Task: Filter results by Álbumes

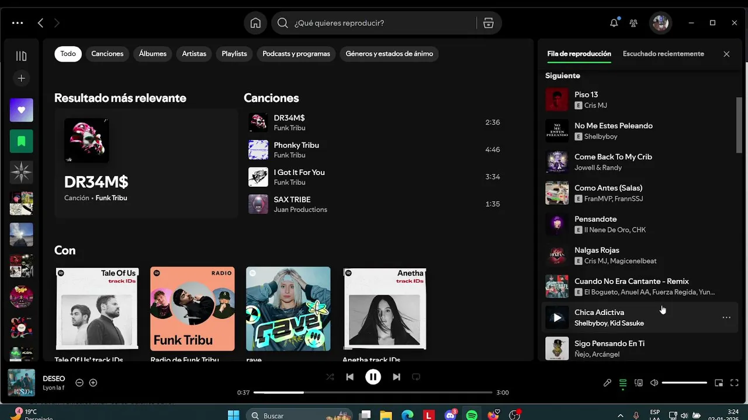Action: point(153,54)
